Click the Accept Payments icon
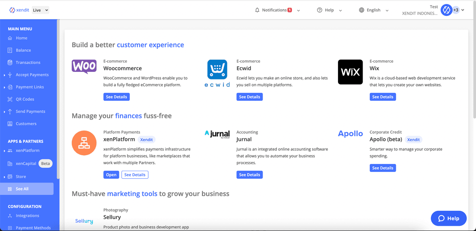Screen dimensions: 476x231 click(x=10, y=75)
